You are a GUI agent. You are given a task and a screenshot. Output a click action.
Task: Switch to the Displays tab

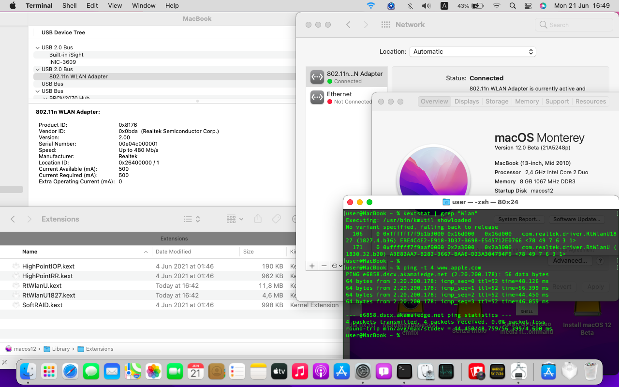pyautogui.click(x=467, y=102)
